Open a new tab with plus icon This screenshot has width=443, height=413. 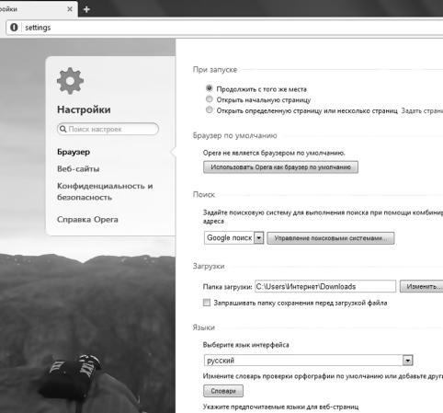86,9
